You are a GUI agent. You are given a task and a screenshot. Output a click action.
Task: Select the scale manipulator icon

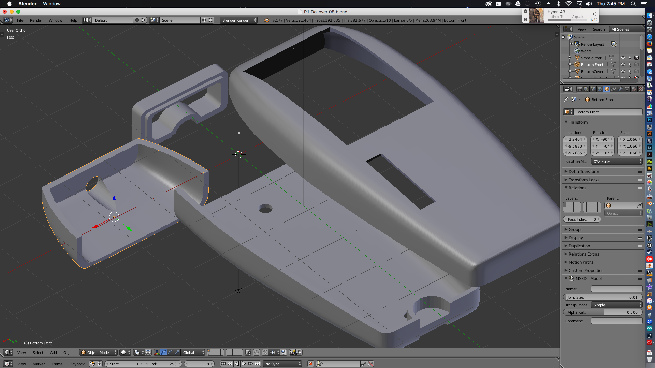(177, 352)
